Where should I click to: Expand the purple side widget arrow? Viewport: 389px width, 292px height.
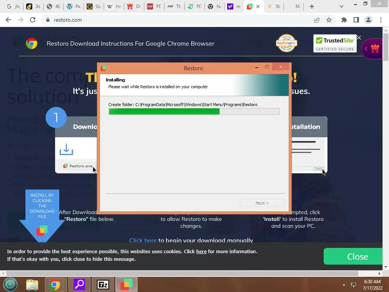coord(366,49)
